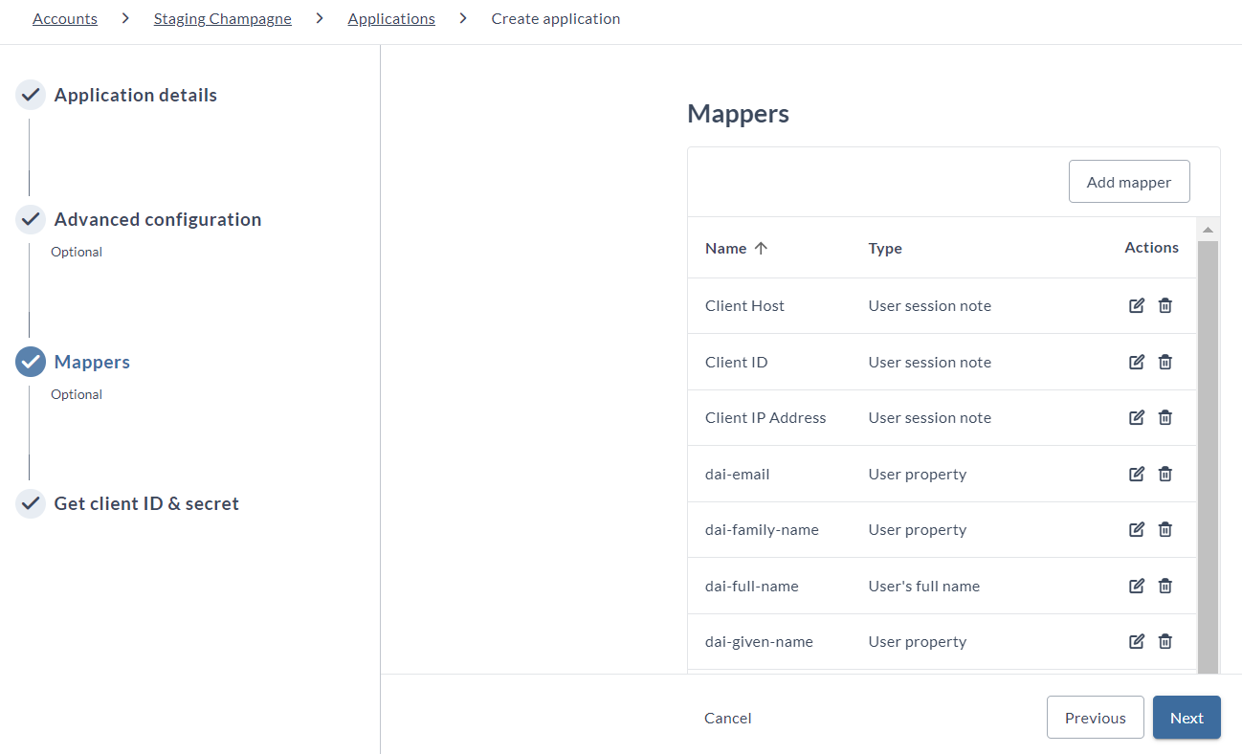Viewport: 1242px width, 754px height.
Task: Click the mappers table scrollbar thumb
Action: click(x=1208, y=457)
